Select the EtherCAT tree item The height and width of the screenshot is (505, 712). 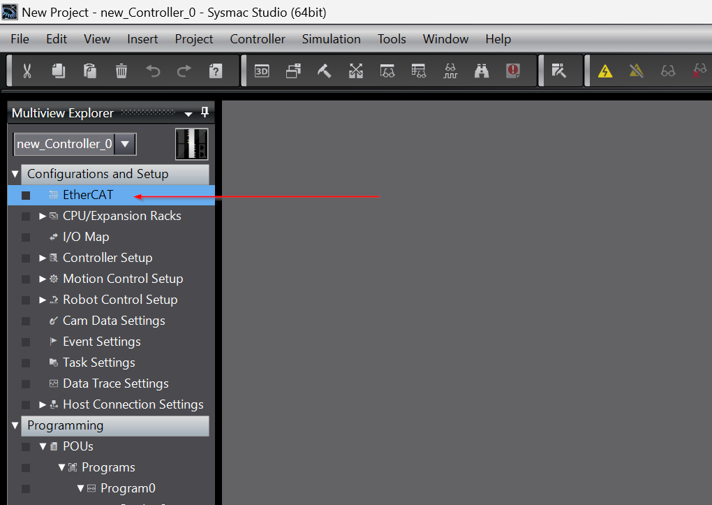pyautogui.click(x=111, y=195)
